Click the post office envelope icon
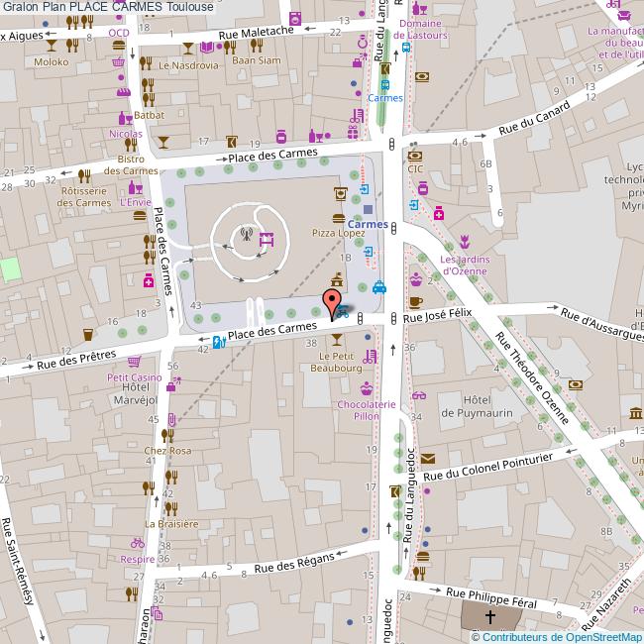Image resolution: width=644 pixels, height=644 pixels. click(x=428, y=458)
